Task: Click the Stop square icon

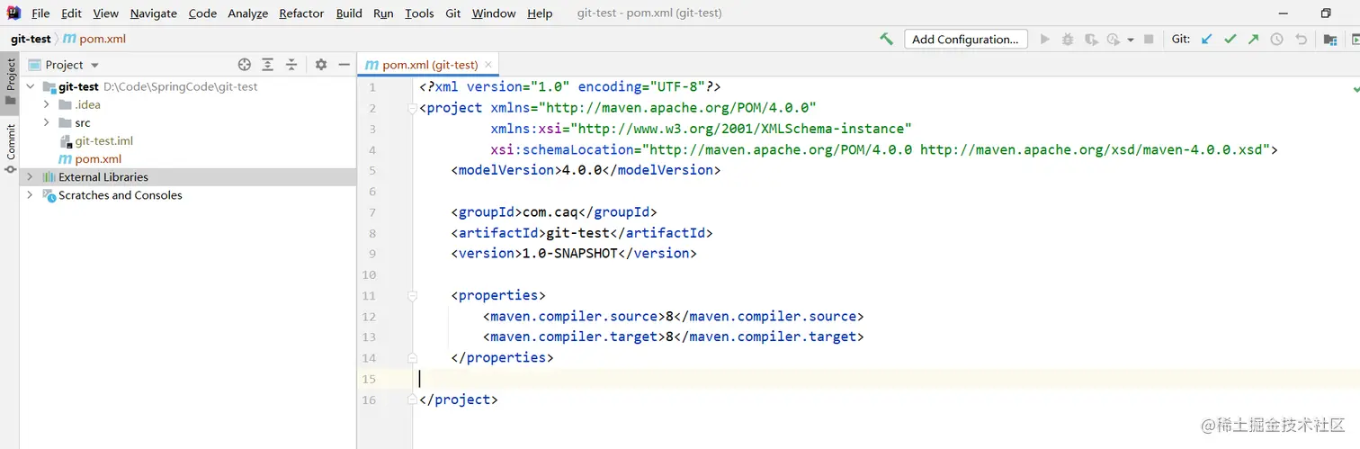Action: (1149, 39)
